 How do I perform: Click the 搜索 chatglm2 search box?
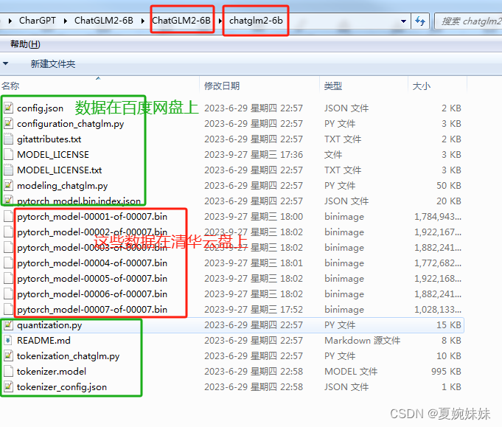(469, 21)
